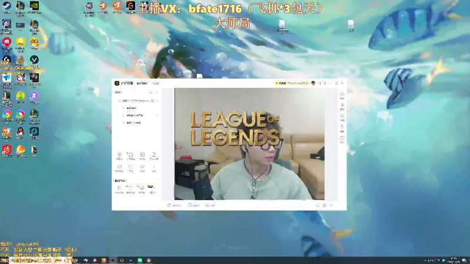Image resolution: width=470 pixels, height=264 pixels.
Task: Open the hand gesture icon in YY's right sidebar
Action: coord(342,128)
